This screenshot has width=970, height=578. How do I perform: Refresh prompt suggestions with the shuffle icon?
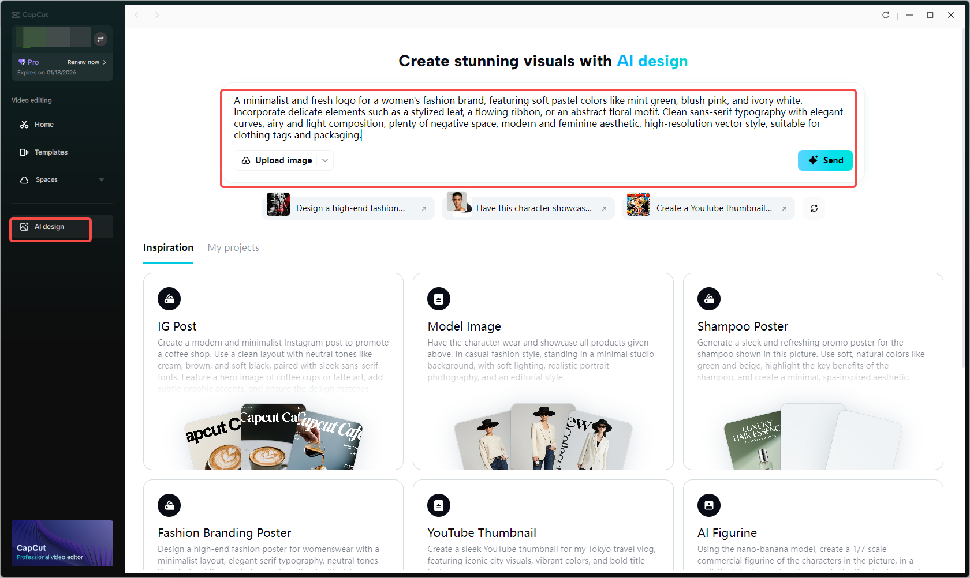[x=814, y=208]
